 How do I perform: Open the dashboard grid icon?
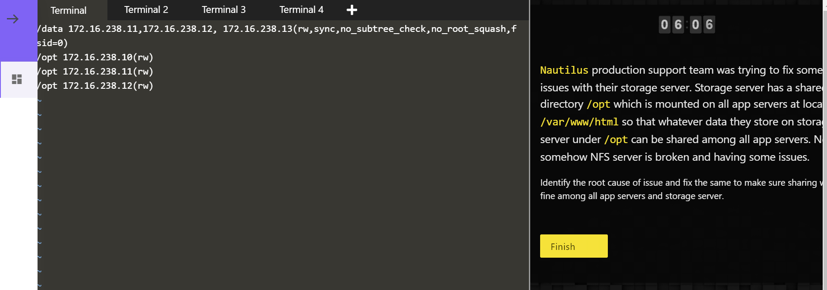(17, 79)
